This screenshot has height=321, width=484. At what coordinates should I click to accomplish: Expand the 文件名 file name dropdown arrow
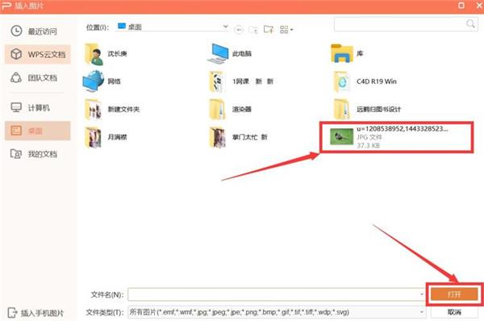click(x=422, y=294)
